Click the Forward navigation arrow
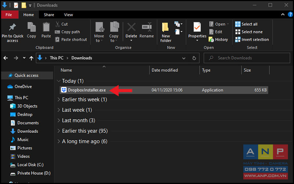This screenshot has width=294, height=184. [16, 58]
